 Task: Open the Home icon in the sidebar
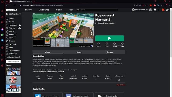(x=7, y=19)
